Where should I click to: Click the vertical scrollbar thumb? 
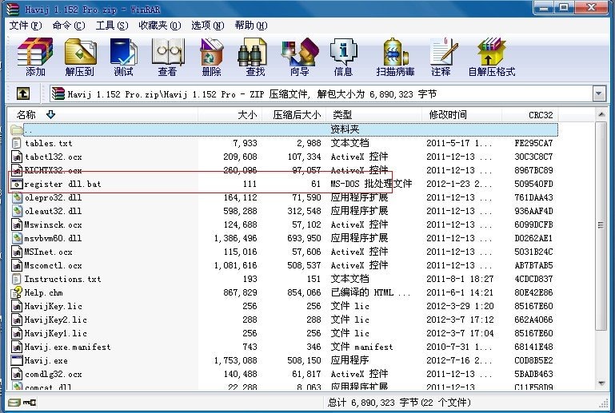[601, 225]
